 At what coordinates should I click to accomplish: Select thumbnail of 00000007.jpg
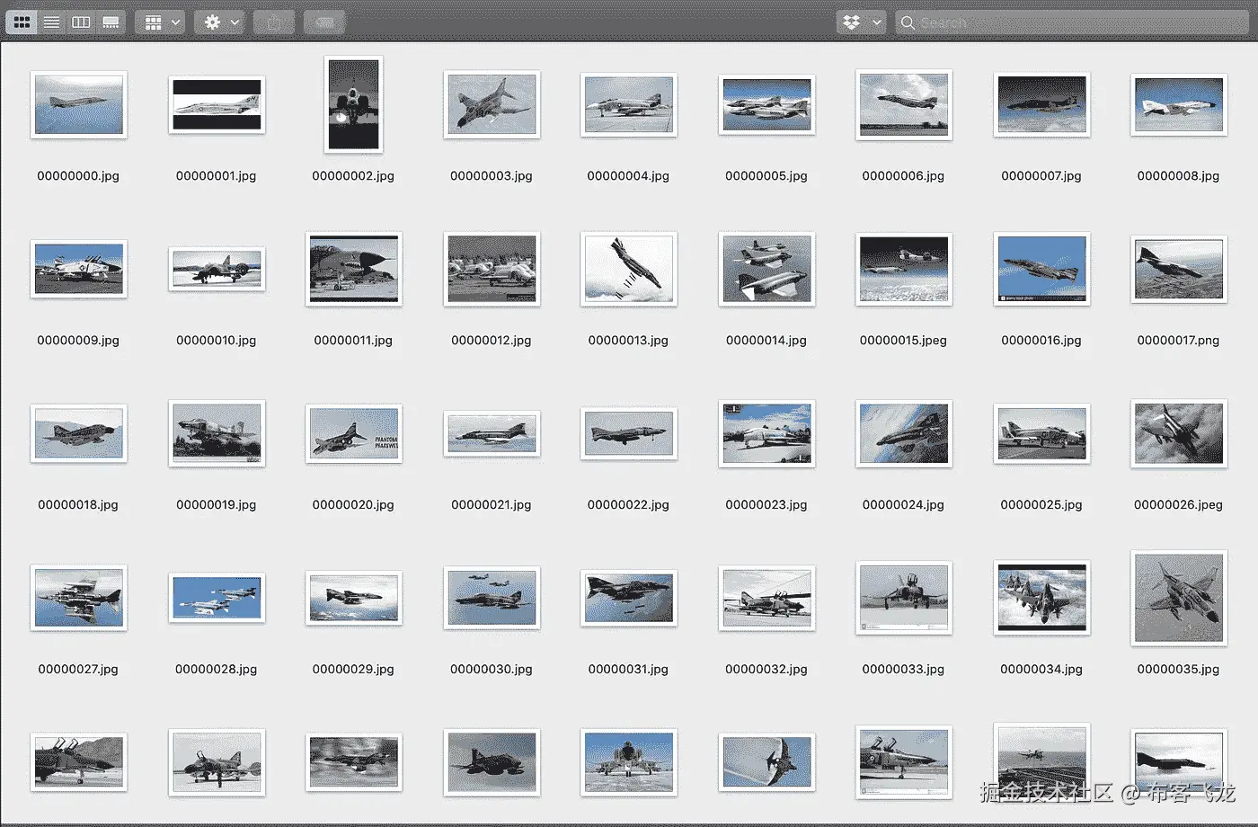click(x=1041, y=104)
